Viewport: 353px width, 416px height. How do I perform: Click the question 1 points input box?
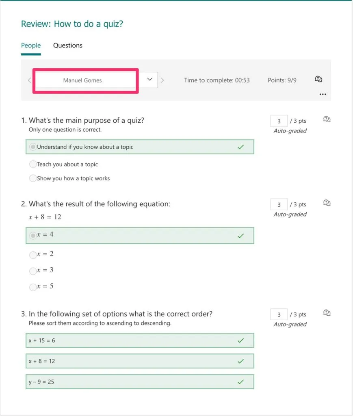[x=279, y=121]
